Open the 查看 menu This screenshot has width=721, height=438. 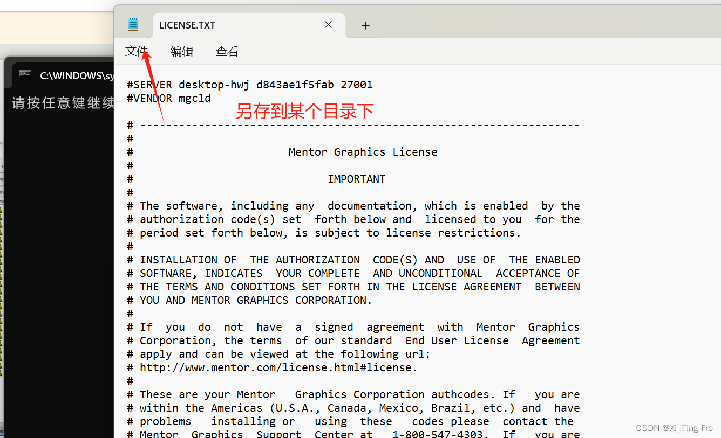pos(227,51)
